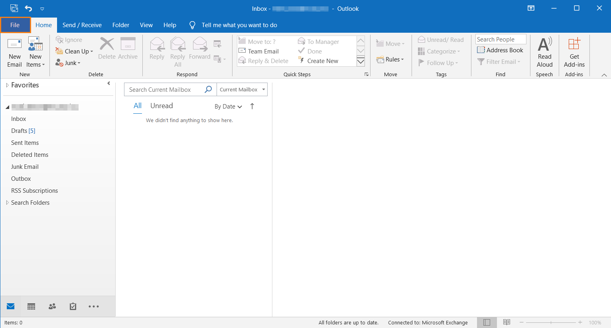The image size is (611, 328).
Task: Open the Current Mailbox scope dropdown
Action: click(242, 89)
